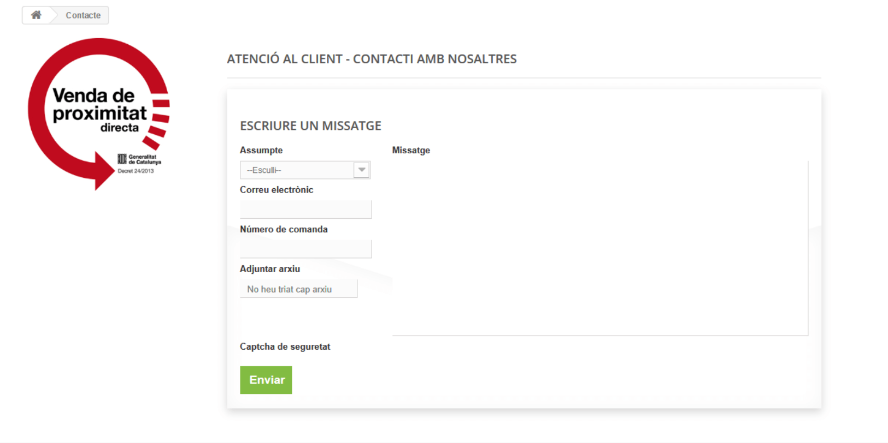Click the Escriure un missatge heading
Image resolution: width=888 pixels, height=443 pixels.
coord(310,126)
